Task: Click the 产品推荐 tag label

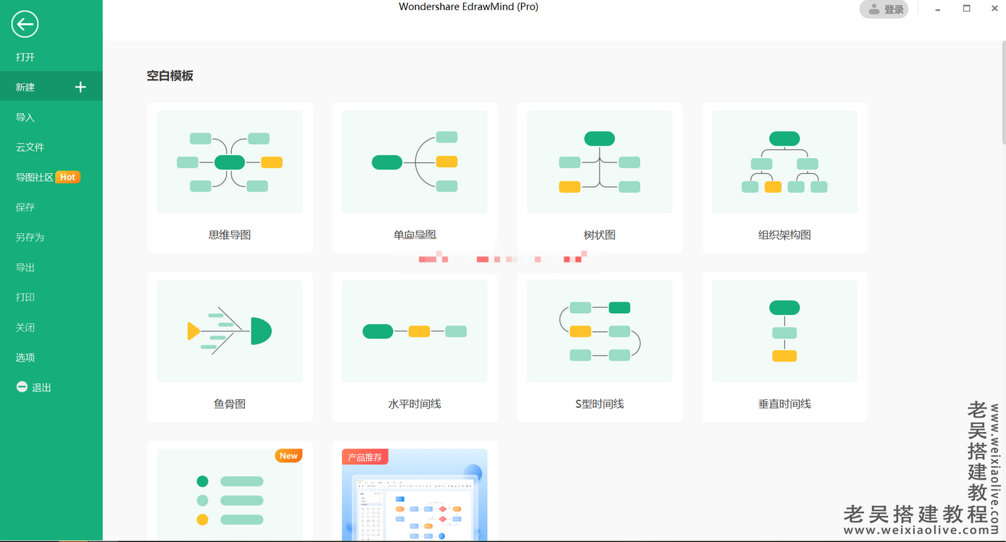Action: click(365, 457)
